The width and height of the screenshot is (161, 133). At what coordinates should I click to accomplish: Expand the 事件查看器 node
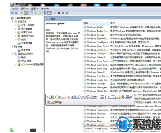click(16, 29)
